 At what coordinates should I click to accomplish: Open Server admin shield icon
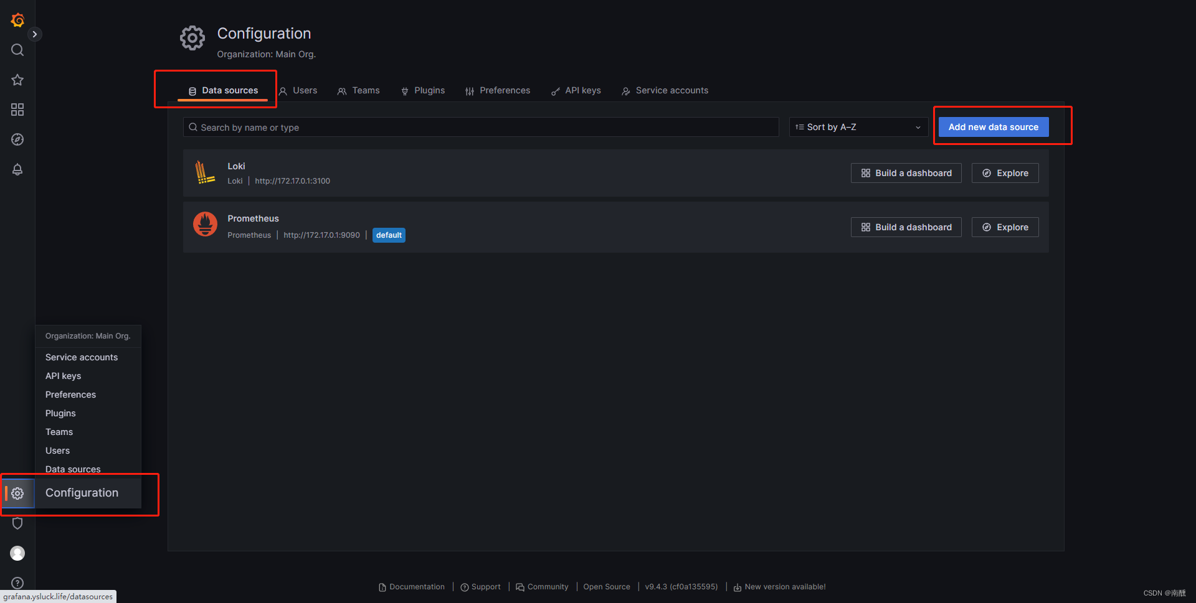pyautogui.click(x=17, y=523)
